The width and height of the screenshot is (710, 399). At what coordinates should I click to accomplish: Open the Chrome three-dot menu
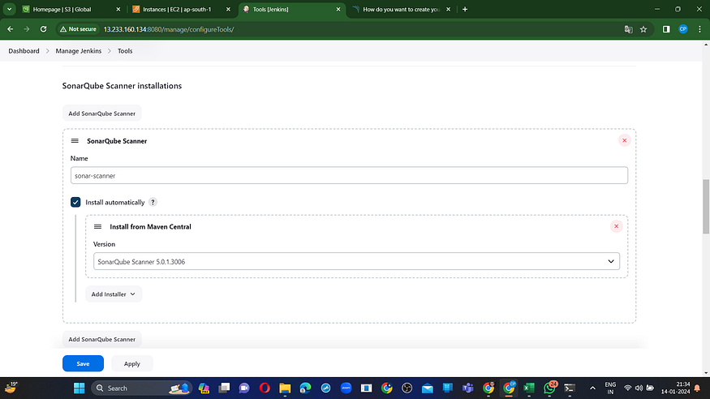(x=699, y=29)
